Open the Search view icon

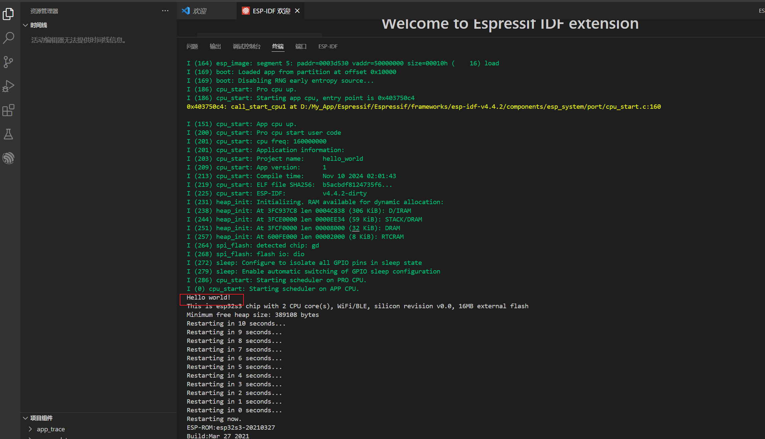8,38
